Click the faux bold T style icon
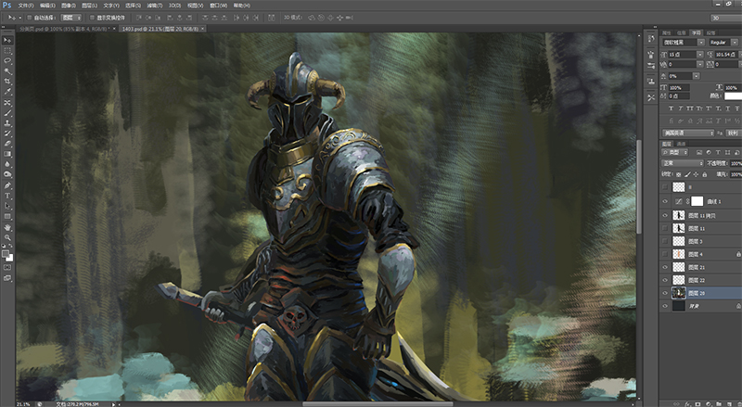 click(x=671, y=108)
